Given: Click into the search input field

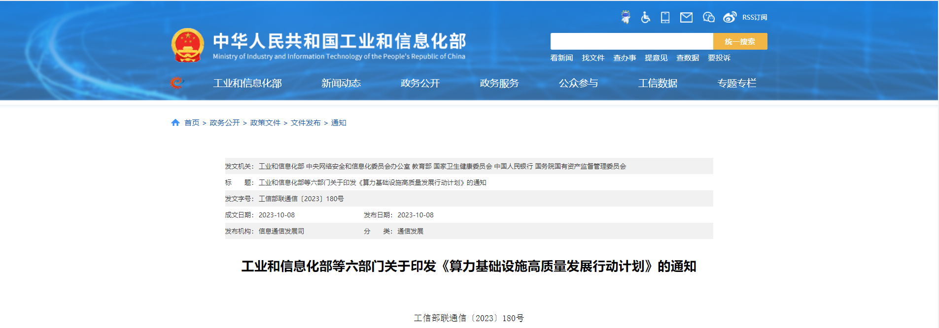Looking at the screenshot, I should pos(631,41).
